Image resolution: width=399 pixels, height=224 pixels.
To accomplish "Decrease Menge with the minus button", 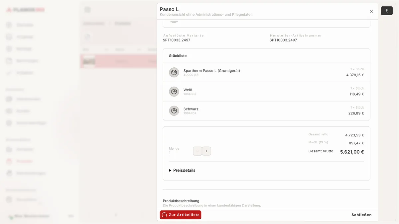I will tap(197, 151).
